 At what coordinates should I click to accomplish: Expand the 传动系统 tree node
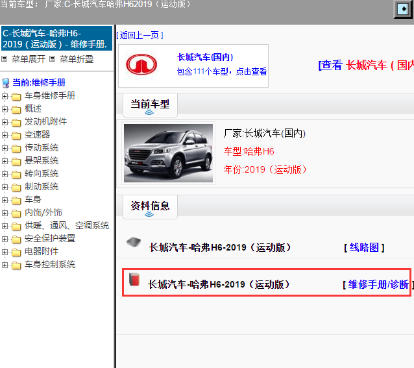pos(5,148)
